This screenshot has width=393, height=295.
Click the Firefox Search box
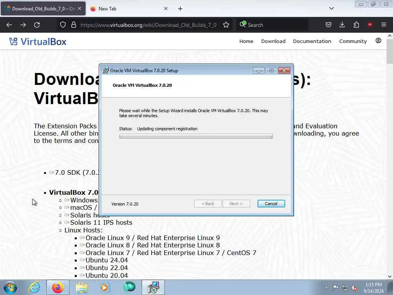click(272, 25)
